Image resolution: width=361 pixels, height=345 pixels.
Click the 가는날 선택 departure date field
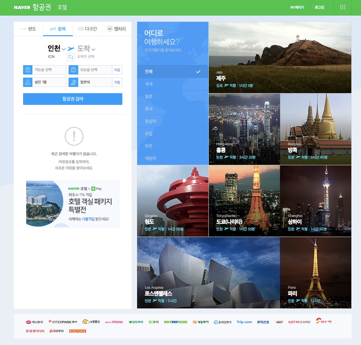click(x=49, y=70)
